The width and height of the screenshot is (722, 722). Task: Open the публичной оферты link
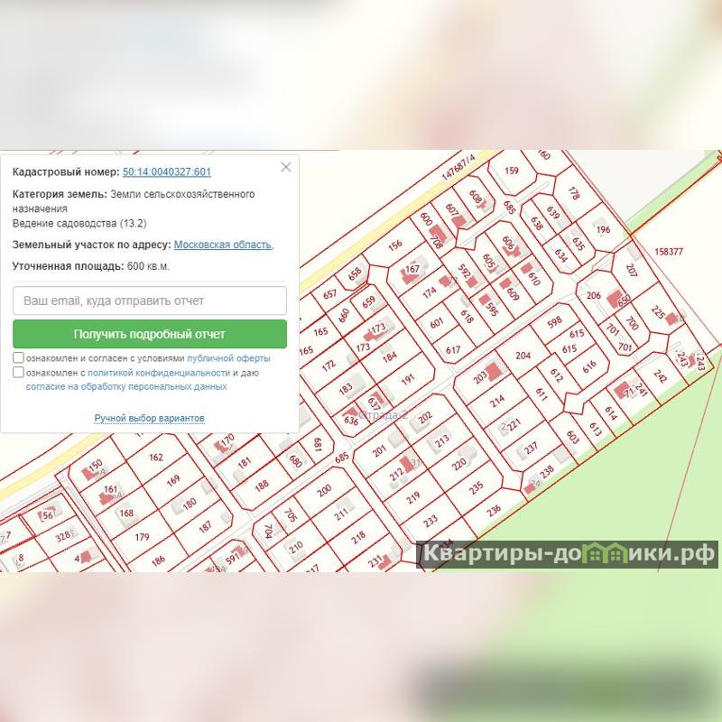[229, 358]
